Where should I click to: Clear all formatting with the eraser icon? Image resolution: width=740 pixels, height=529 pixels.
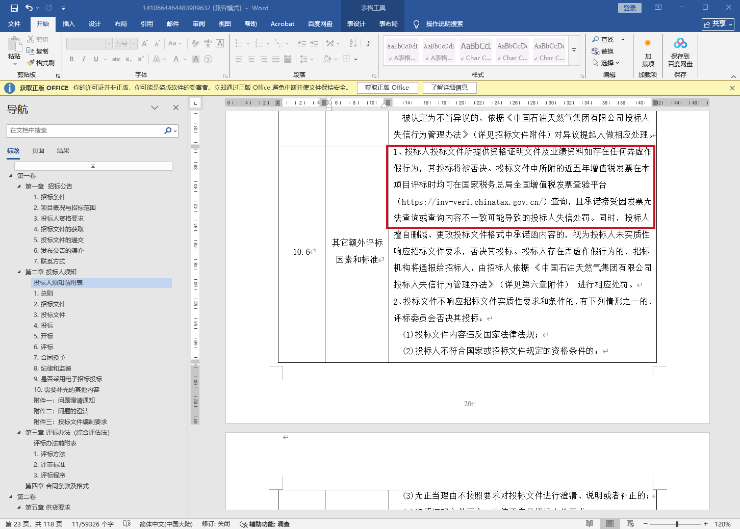[x=195, y=43]
